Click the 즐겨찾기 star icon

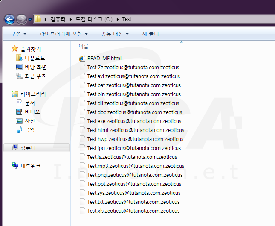pyautogui.click(x=15, y=49)
